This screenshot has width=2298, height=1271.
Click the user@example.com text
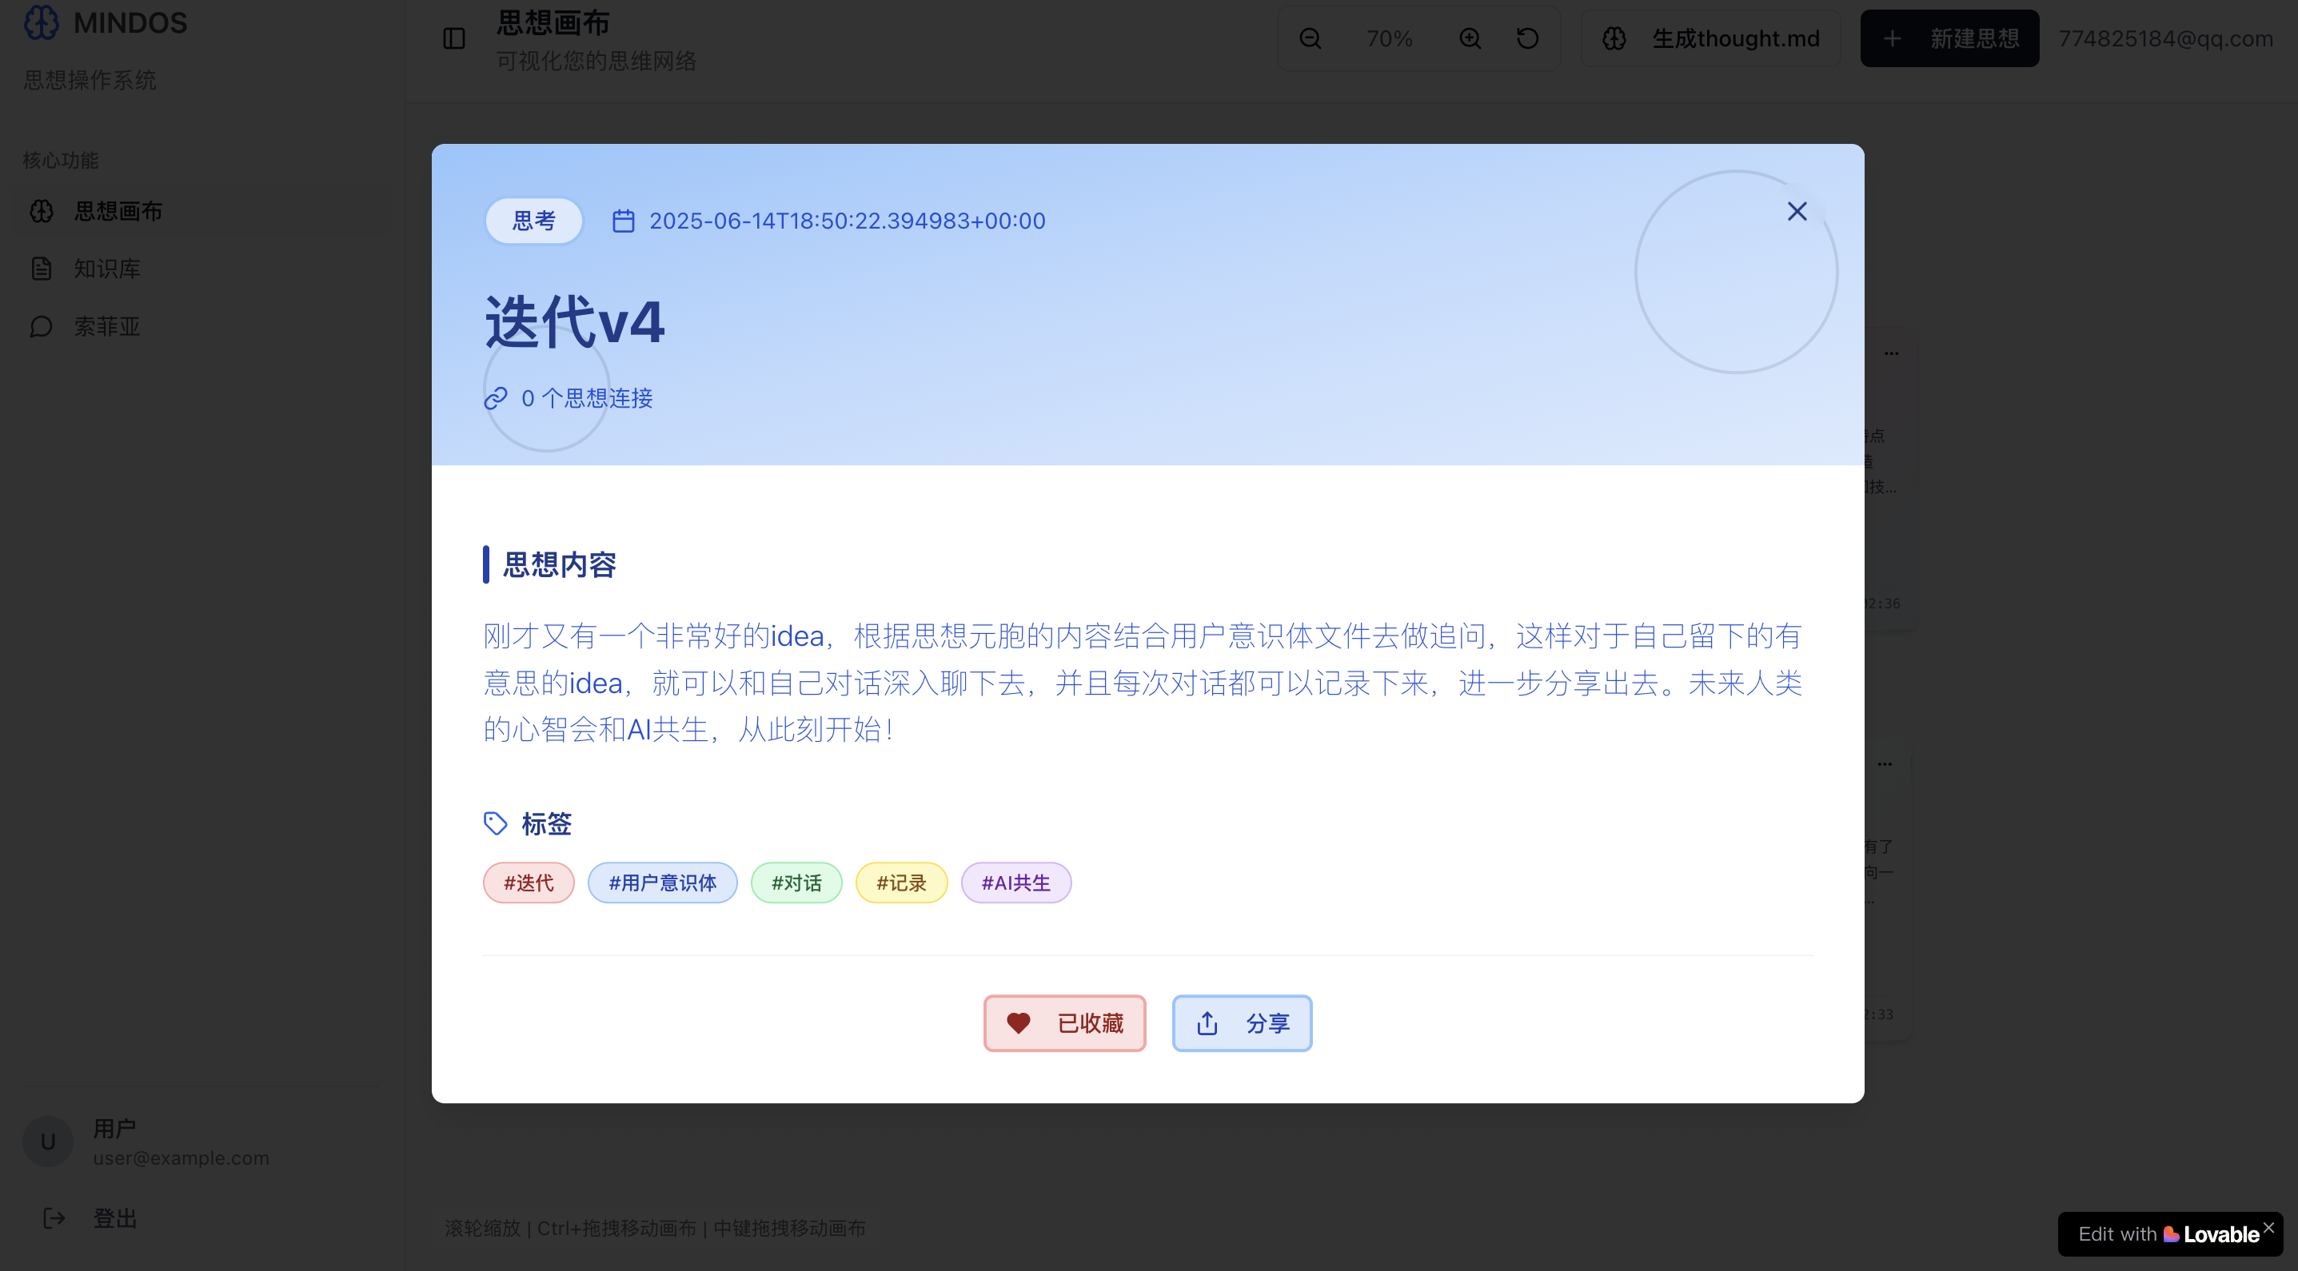coord(181,1157)
